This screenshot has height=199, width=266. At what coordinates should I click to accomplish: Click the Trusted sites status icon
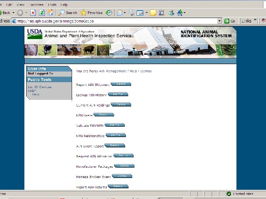[229, 194]
